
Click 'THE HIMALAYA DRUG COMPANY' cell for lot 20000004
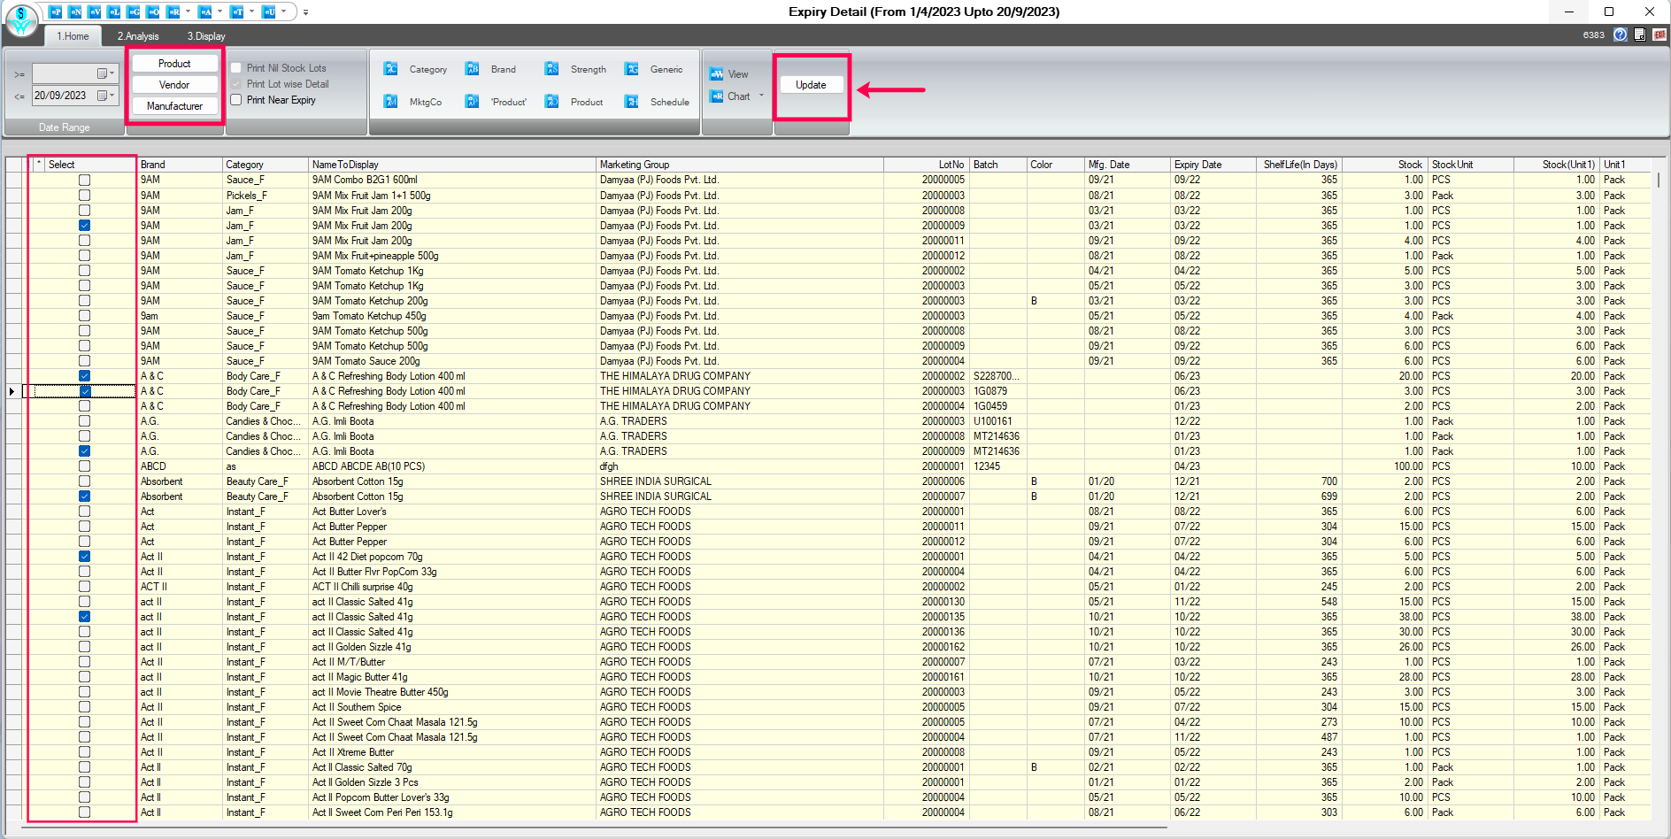pos(739,406)
